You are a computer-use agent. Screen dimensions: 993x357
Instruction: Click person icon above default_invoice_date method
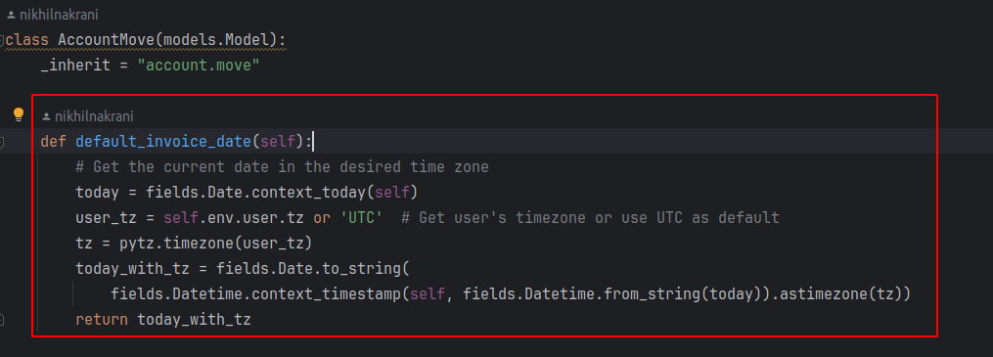pyautogui.click(x=46, y=116)
